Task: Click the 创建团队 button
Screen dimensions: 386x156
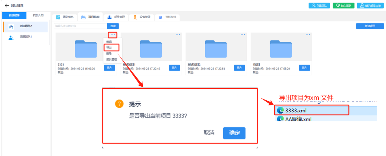Action: 319,5
